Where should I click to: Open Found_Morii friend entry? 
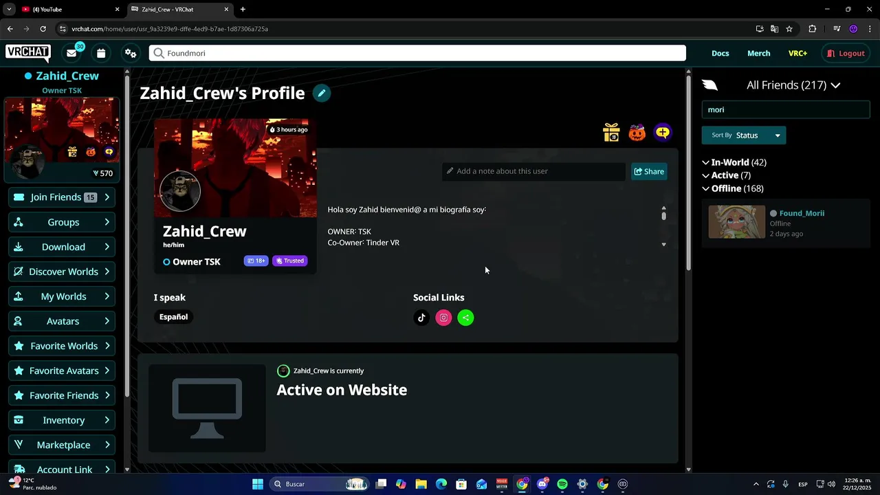(x=786, y=223)
